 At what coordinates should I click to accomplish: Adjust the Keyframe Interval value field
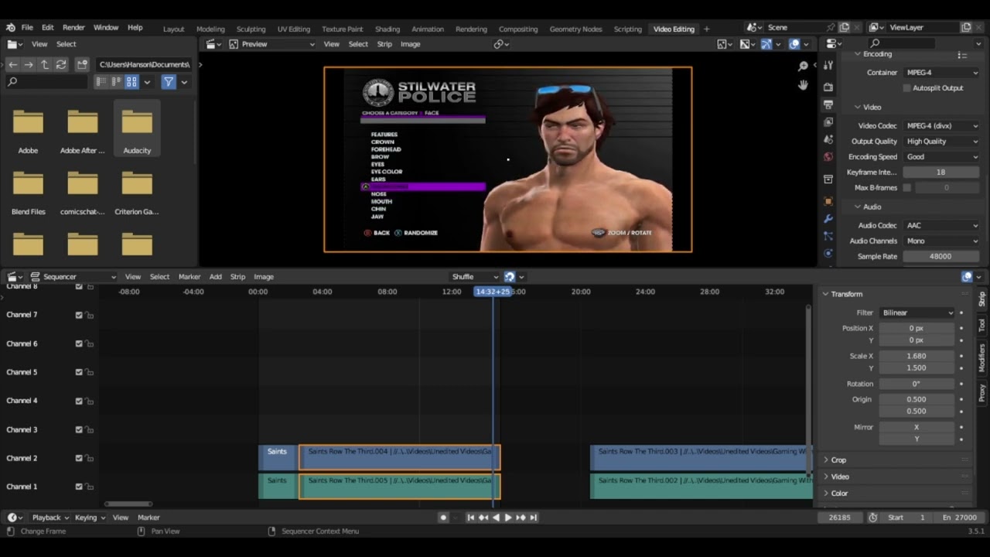940,173
